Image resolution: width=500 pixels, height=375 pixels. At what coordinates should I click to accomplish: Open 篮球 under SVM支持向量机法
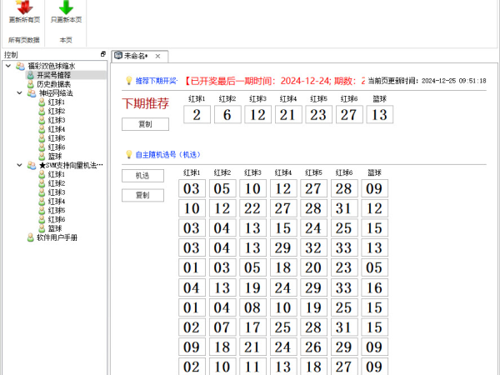point(55,228)
